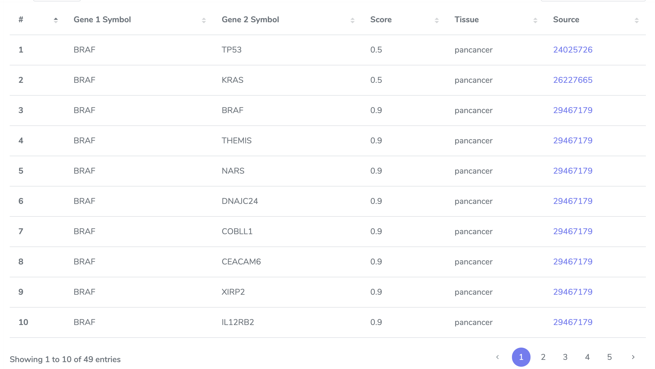
Task: Click the Gene 2 Symbol header
Action: (x=250, y=19)
